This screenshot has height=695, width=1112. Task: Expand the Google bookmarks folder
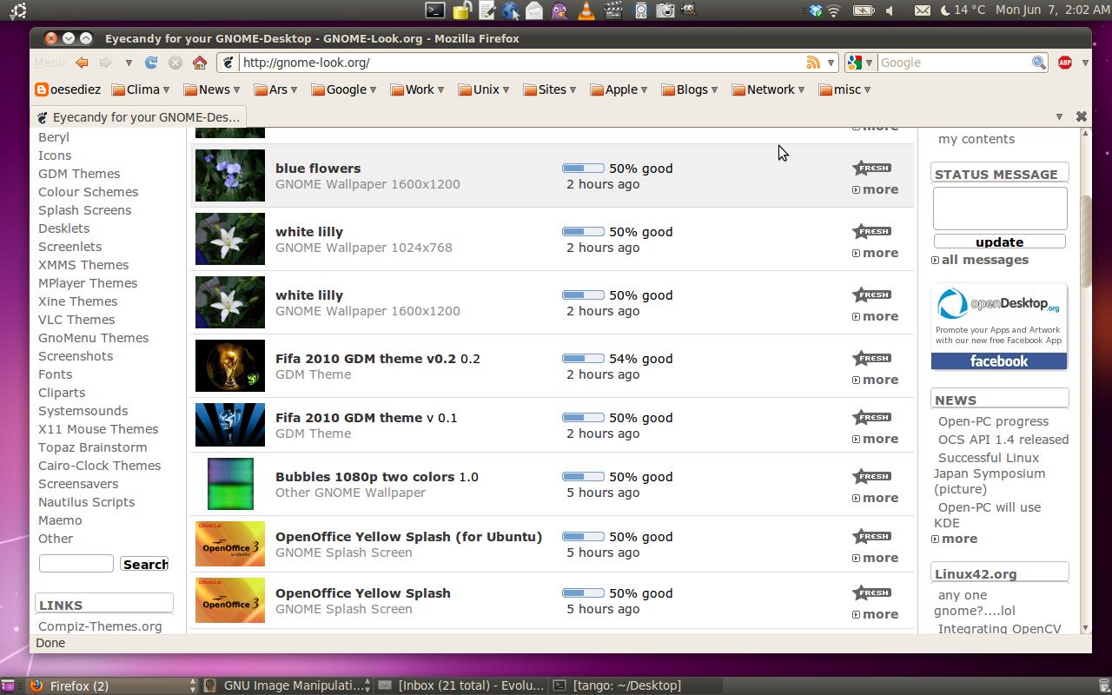click(x=344, y=89)
